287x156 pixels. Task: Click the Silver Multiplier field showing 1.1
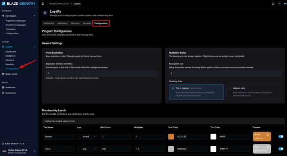[x=150, y=149]
